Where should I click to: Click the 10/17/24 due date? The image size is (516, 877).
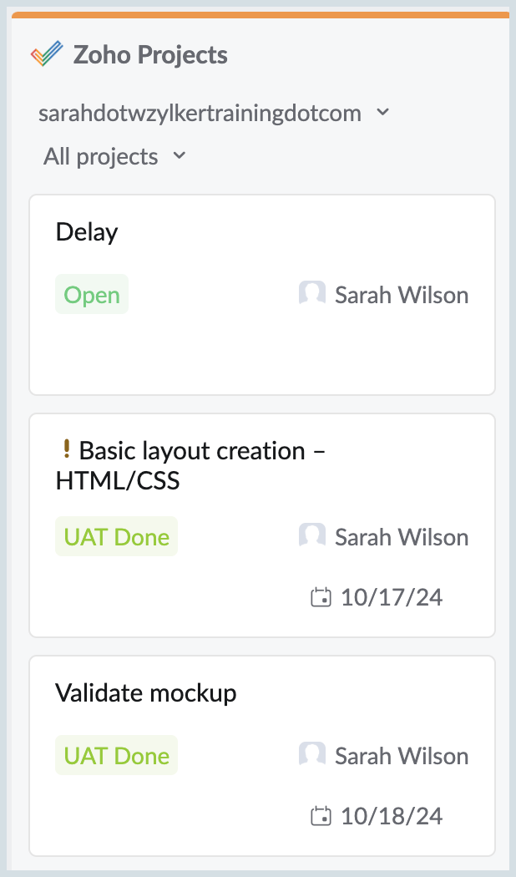[392, 597]
